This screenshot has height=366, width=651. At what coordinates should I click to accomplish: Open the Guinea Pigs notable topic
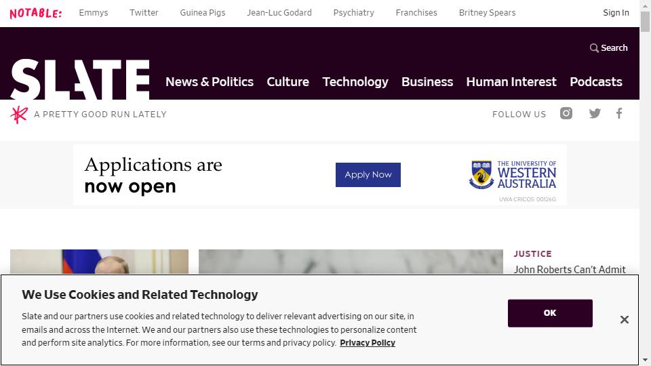(x=203, y=13)
